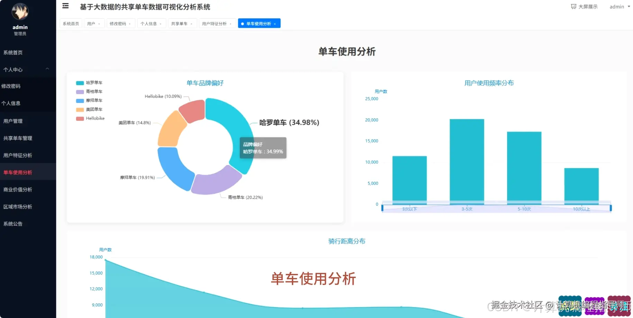Toggle the 哈罗单车 legend item

click(89, 83)
